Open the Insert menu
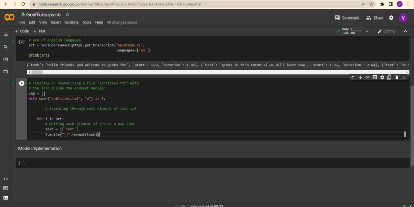This screenshot has width=414, height=207. point(55,22)
